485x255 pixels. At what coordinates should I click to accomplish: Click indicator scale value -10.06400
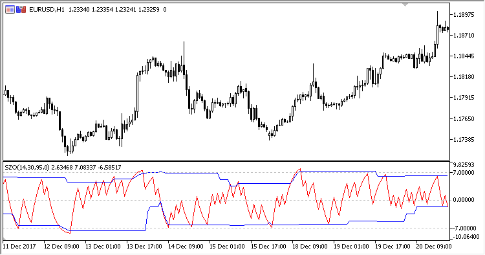466,237
